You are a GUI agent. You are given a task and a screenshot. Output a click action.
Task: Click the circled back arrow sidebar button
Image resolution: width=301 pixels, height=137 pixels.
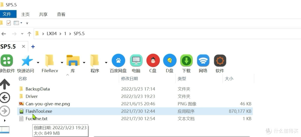tap(5, 98)
